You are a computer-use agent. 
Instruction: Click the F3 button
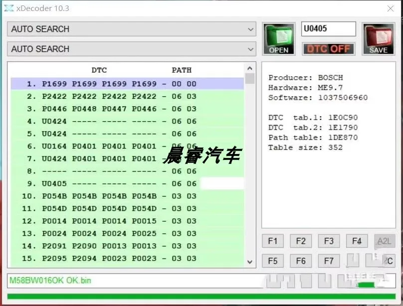coord(329,241)
